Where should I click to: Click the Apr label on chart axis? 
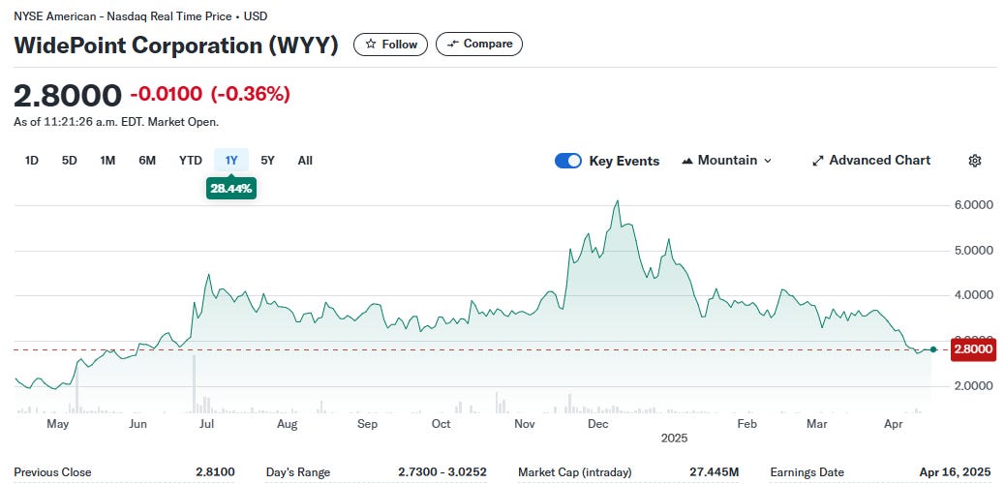coord(894,424)
